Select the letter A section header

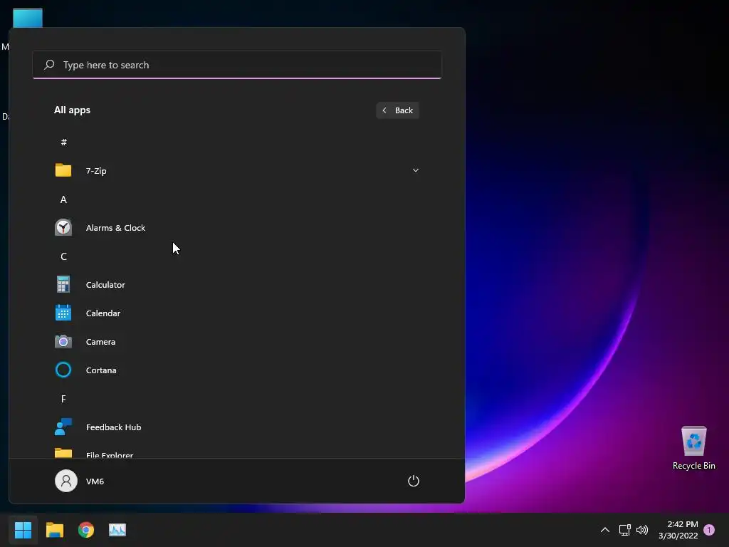point(63,199)
